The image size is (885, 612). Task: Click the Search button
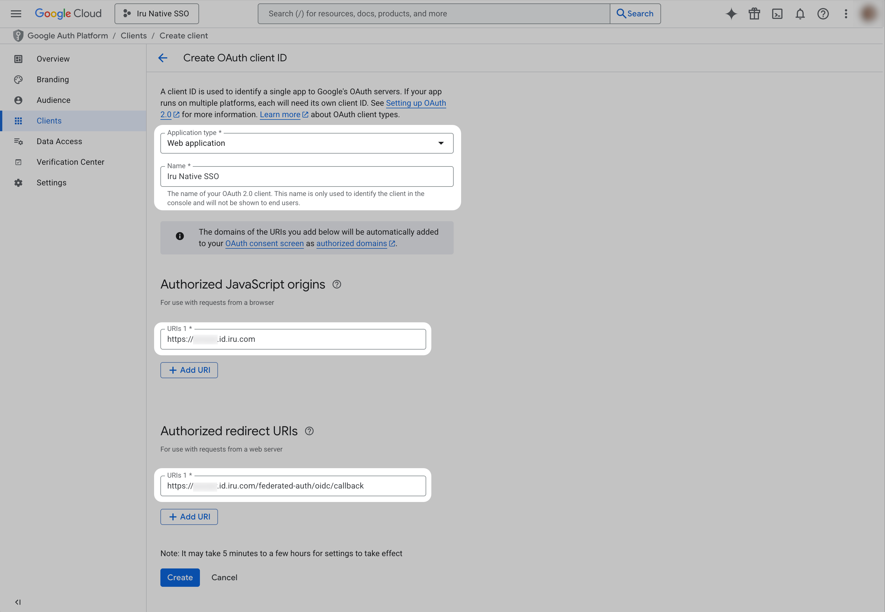[635, 14]
